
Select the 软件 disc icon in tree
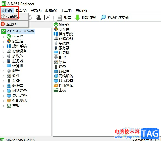tap(9, 76)
